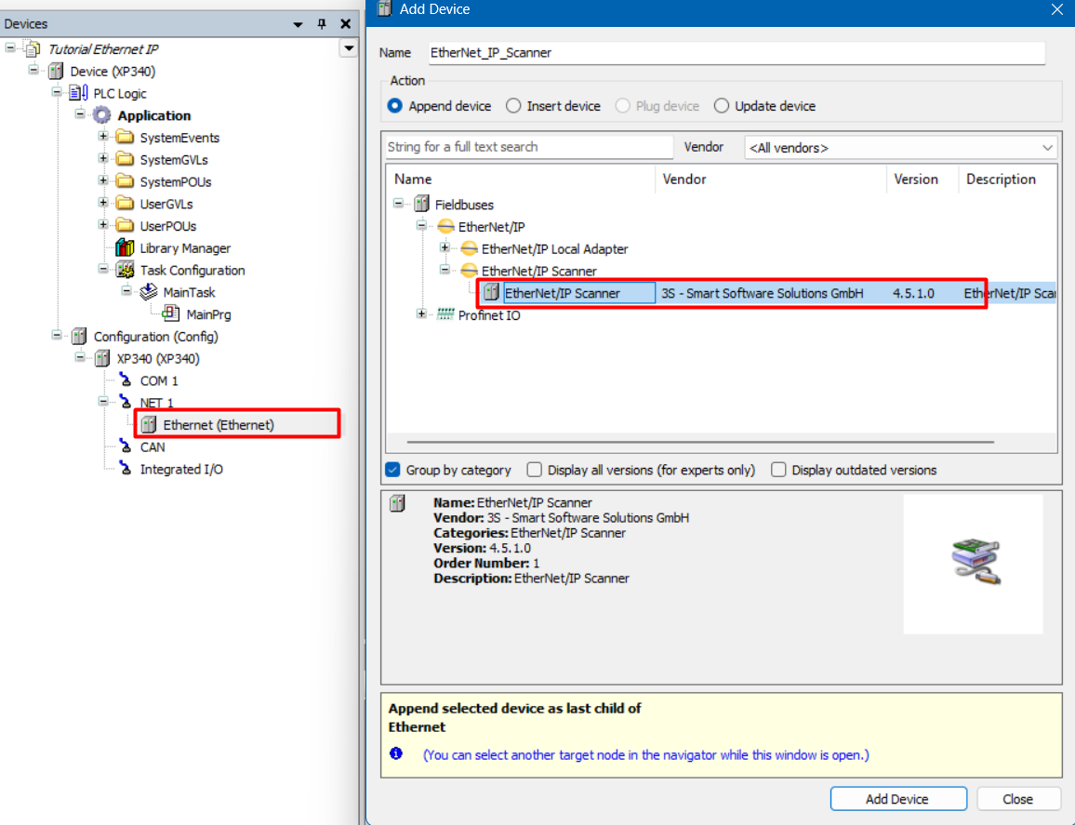This screenshot has height=825, width=1075.
Task: Open the Vendor dropdown list
Action: 1048,148
